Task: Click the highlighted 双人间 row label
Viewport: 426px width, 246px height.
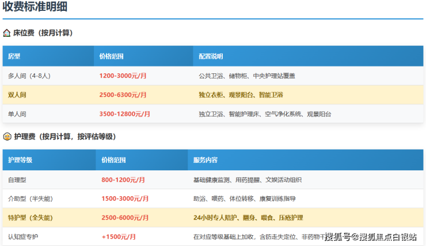Action: click(x=18, y=95)
